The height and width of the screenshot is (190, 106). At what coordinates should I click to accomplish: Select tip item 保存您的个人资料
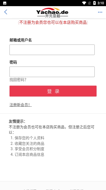coord(29,138)
